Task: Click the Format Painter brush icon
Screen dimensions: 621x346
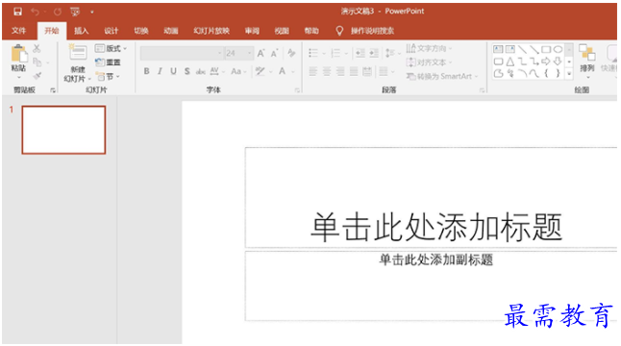Action: click(37, 76)
